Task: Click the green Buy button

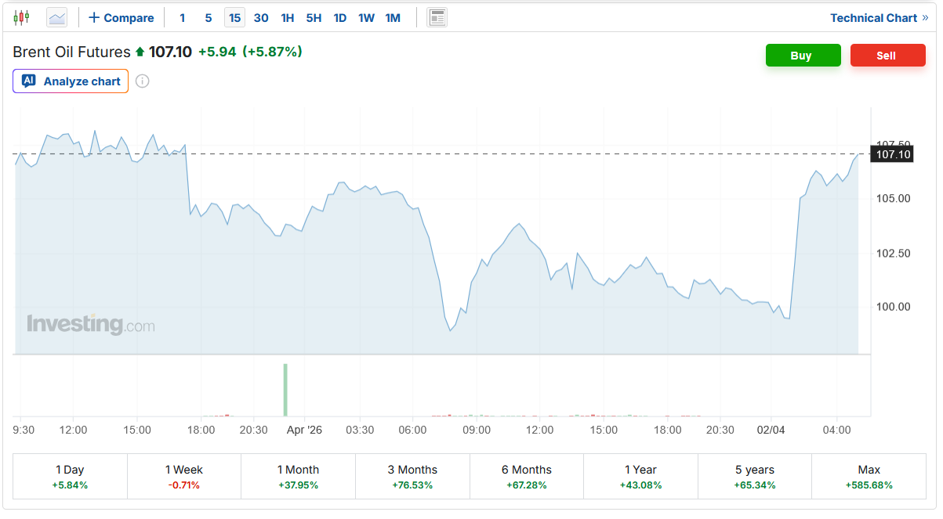Action: point(803,56)
